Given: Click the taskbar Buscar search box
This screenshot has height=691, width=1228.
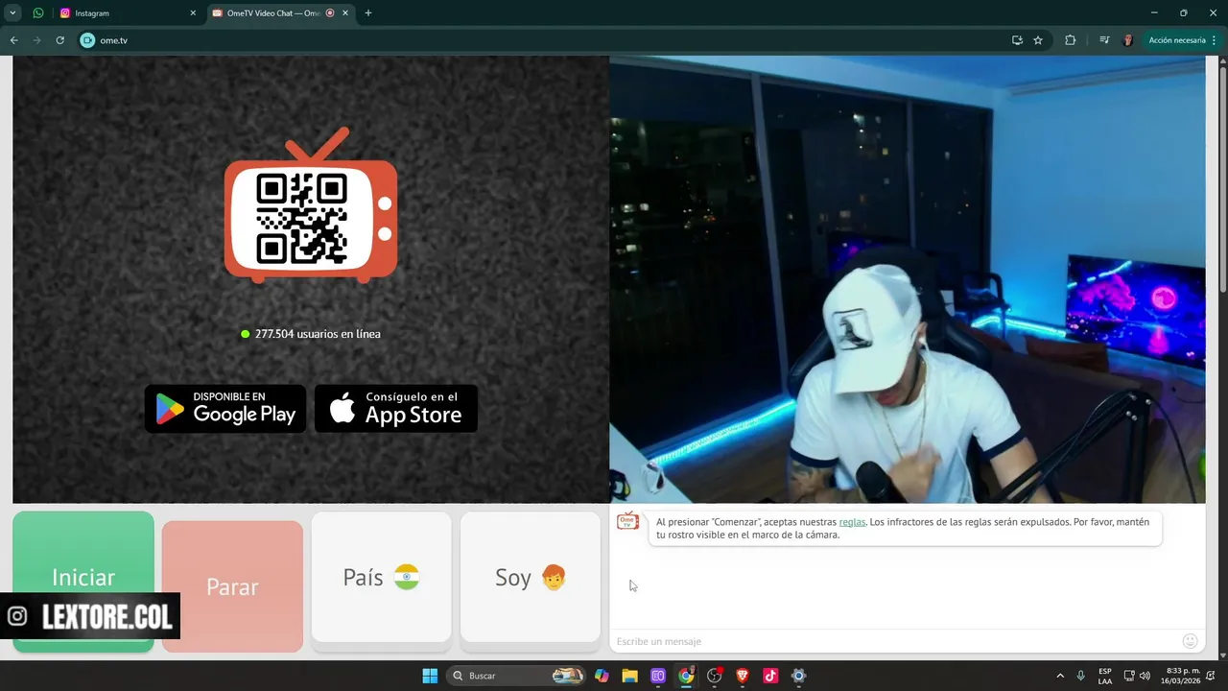Looking at the screenshot, I should pyautogui.click(x=516, y=676).
